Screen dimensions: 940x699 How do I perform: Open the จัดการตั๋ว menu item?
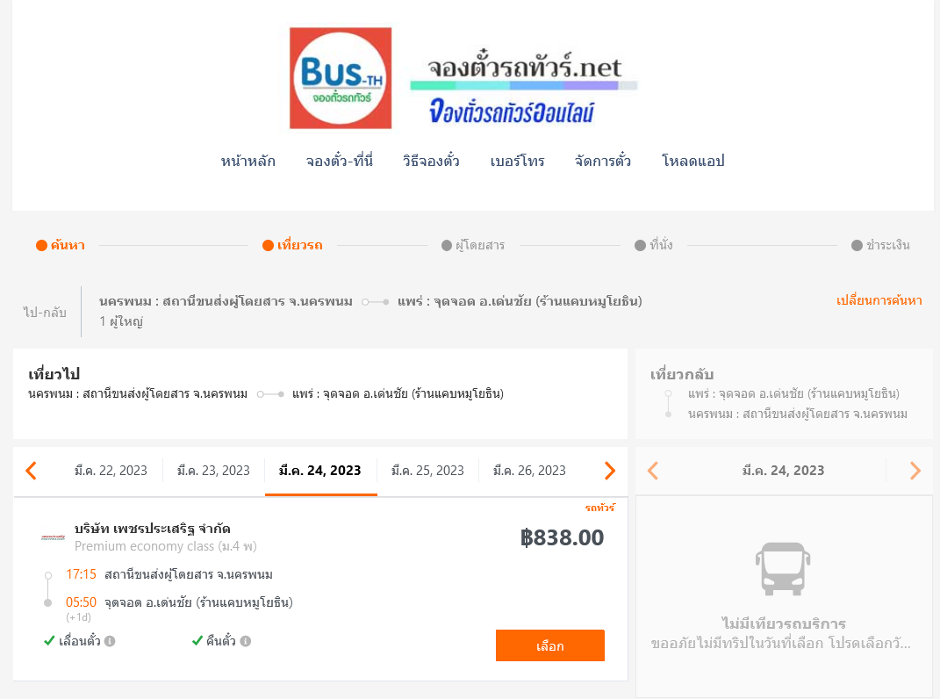(602, 161)
